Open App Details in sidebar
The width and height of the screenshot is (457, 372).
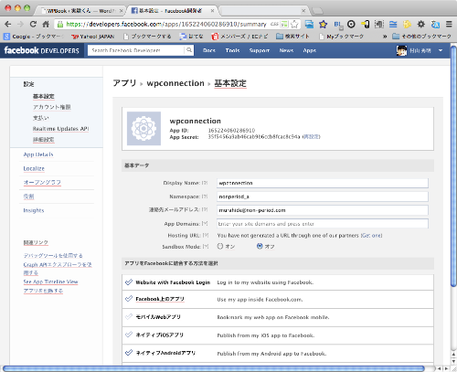click(x=38, y=154)
